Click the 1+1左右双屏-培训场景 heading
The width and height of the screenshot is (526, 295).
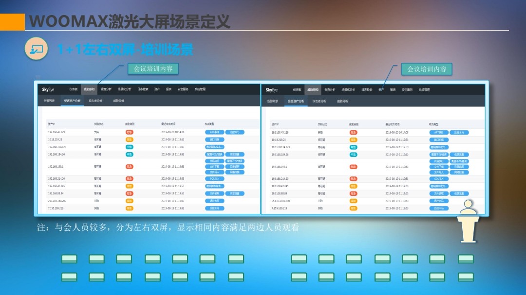[x=125, y=50]
